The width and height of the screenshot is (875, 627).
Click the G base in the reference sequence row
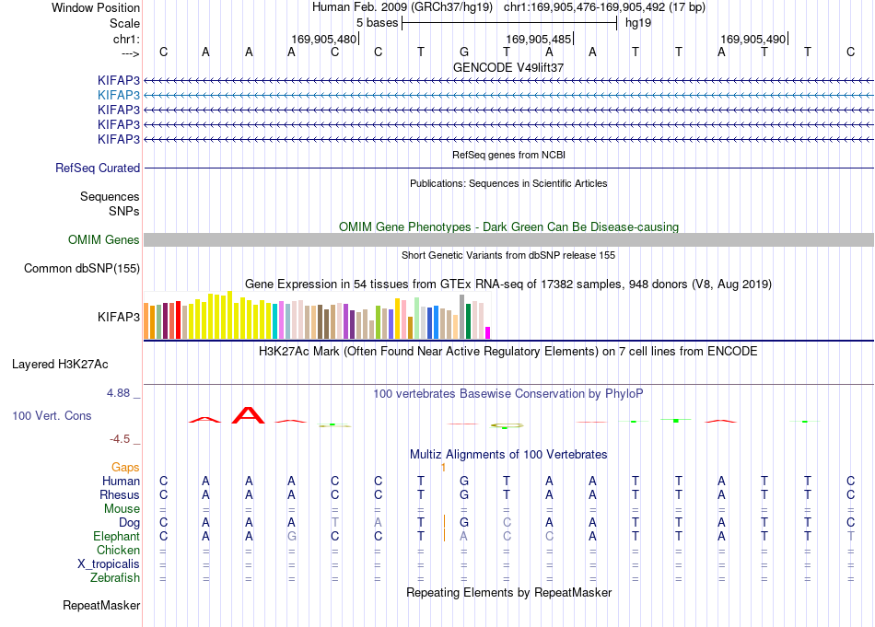pos(463,52)
